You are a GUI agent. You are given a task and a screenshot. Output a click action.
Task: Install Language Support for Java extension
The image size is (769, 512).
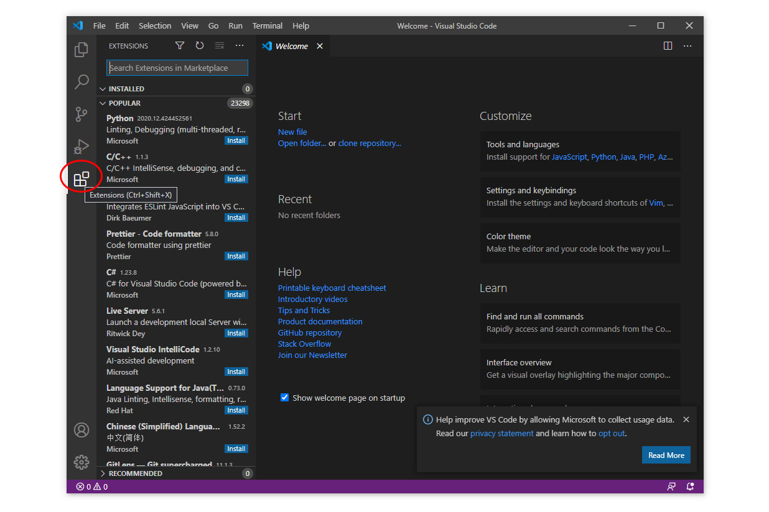point(236,411)
